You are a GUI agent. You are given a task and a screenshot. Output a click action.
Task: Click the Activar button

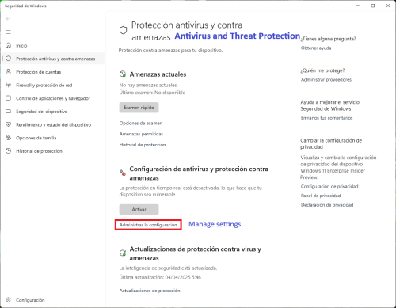(x=139, y=209)
